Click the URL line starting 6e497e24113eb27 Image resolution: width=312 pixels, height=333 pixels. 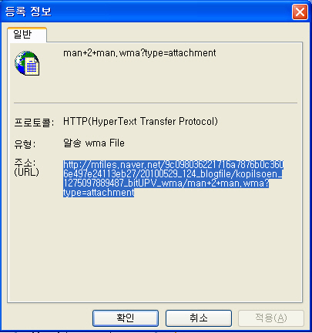[173, 174]
